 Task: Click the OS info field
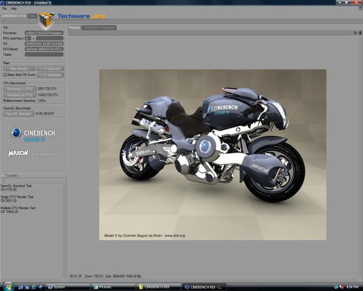pyautogui.click(x=44, y=44)
